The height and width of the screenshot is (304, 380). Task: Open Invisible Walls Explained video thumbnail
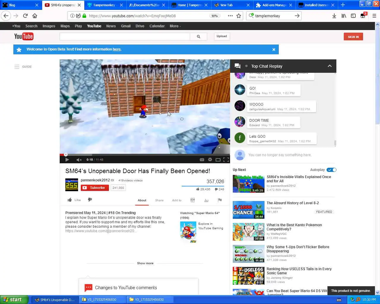(x=248, y=184)
